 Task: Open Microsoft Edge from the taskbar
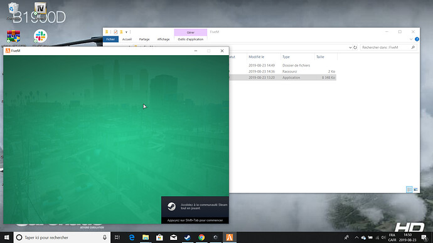click(132, 237)
